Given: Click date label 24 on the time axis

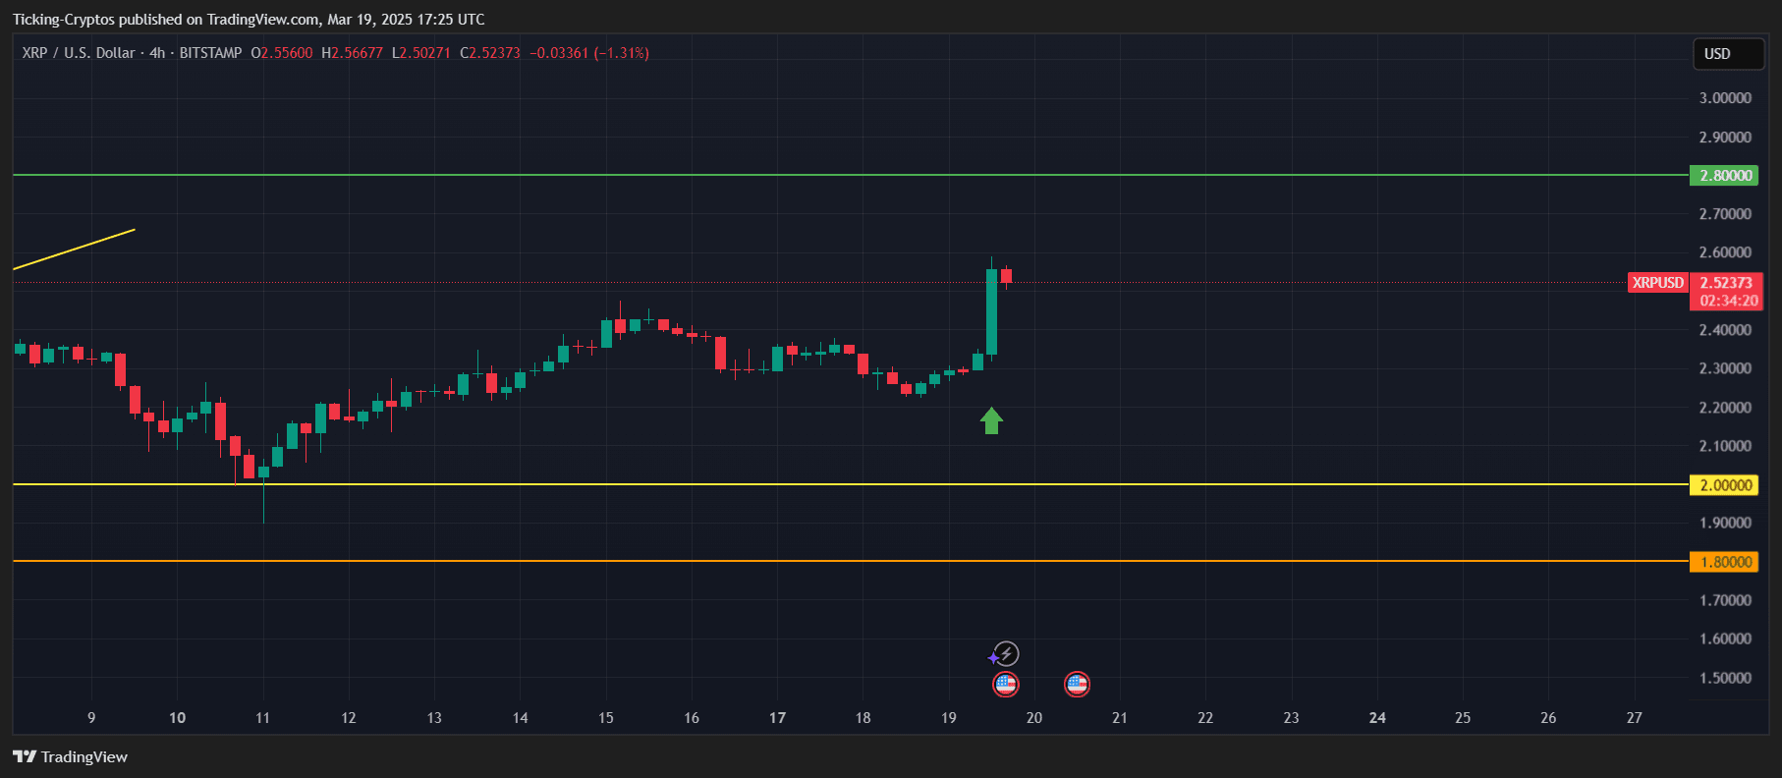Looking at the screenshot, I should point(1377,718).
